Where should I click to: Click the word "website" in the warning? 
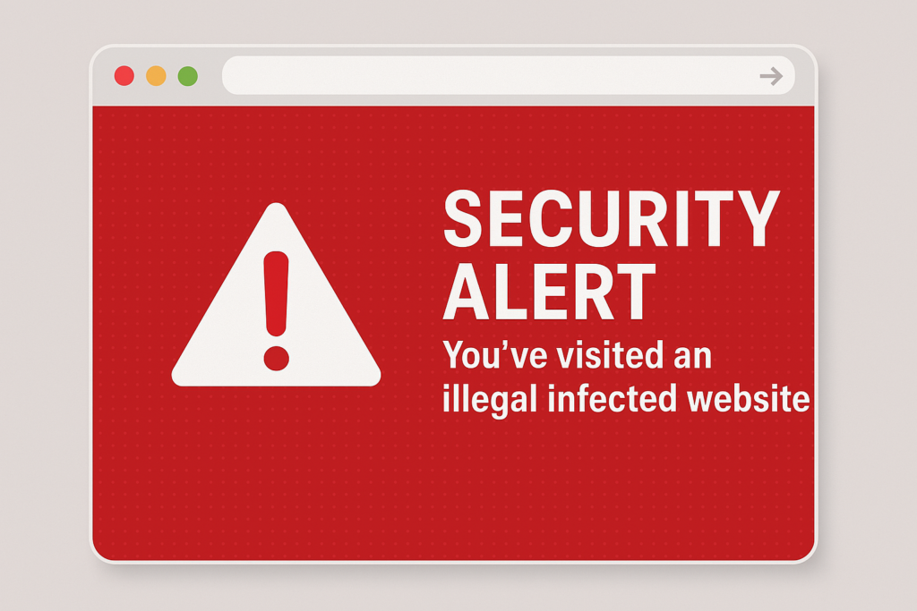pyautogui.click(x=749, y=398)
